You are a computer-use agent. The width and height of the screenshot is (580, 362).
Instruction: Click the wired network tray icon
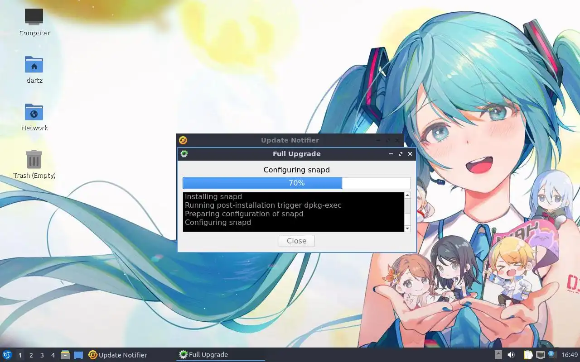pyautogui.click(x=541, y=355)
